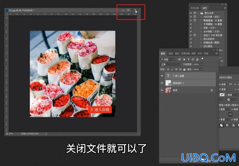Expand the 棕褐色调（图层） action
Screen dimensions: 239x166
point(201,42)
